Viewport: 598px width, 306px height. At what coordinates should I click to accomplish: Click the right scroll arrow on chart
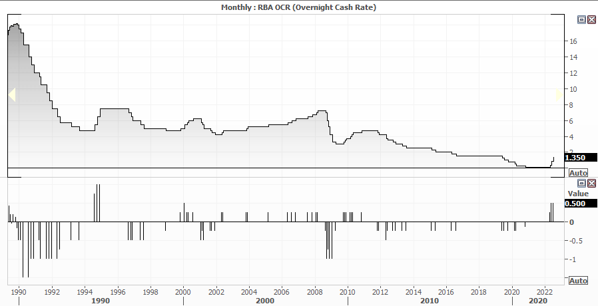point(559,95)
